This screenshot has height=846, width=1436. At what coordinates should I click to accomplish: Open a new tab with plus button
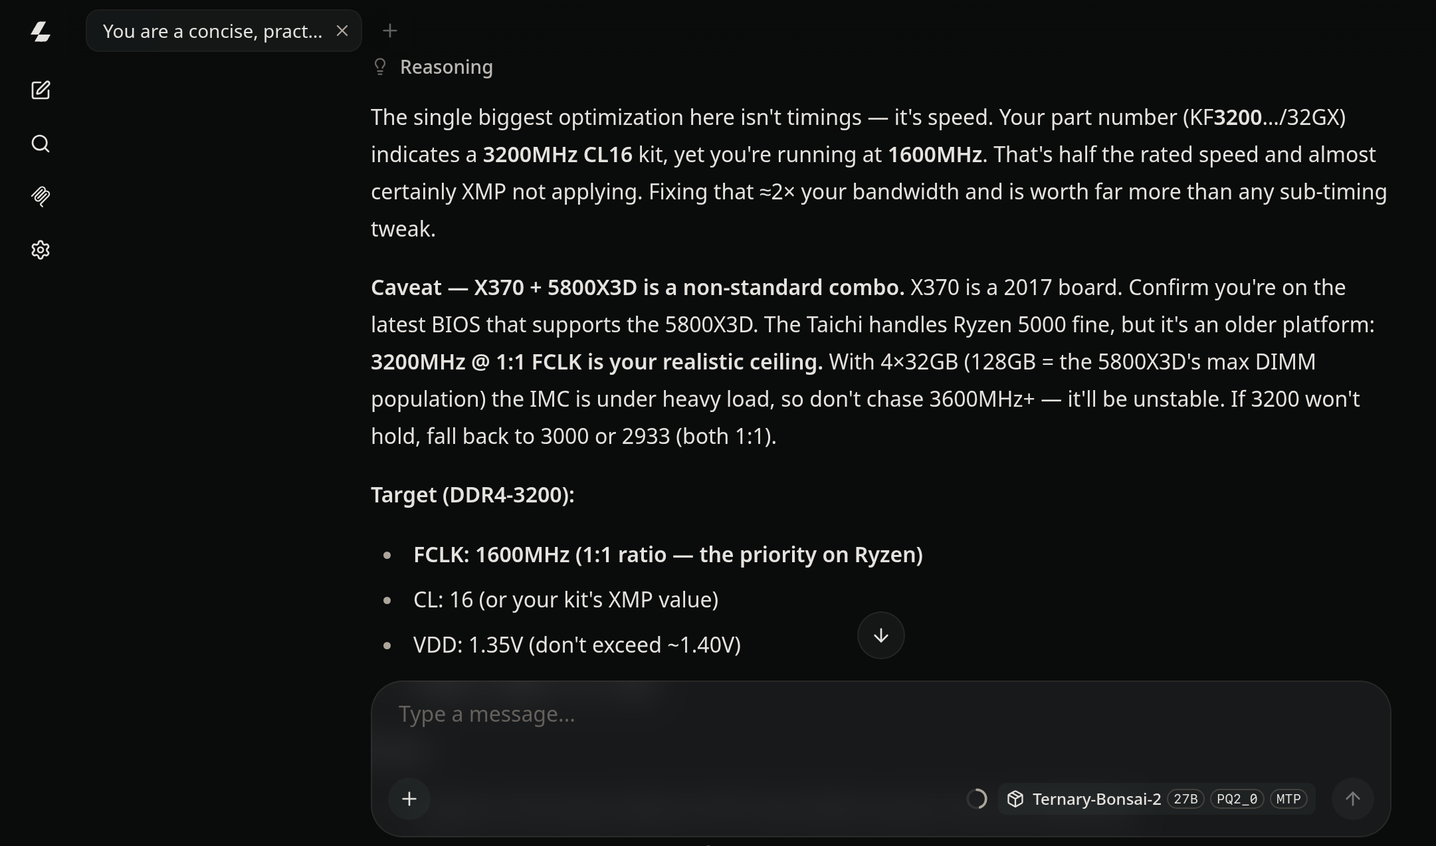tap(390, 31)
